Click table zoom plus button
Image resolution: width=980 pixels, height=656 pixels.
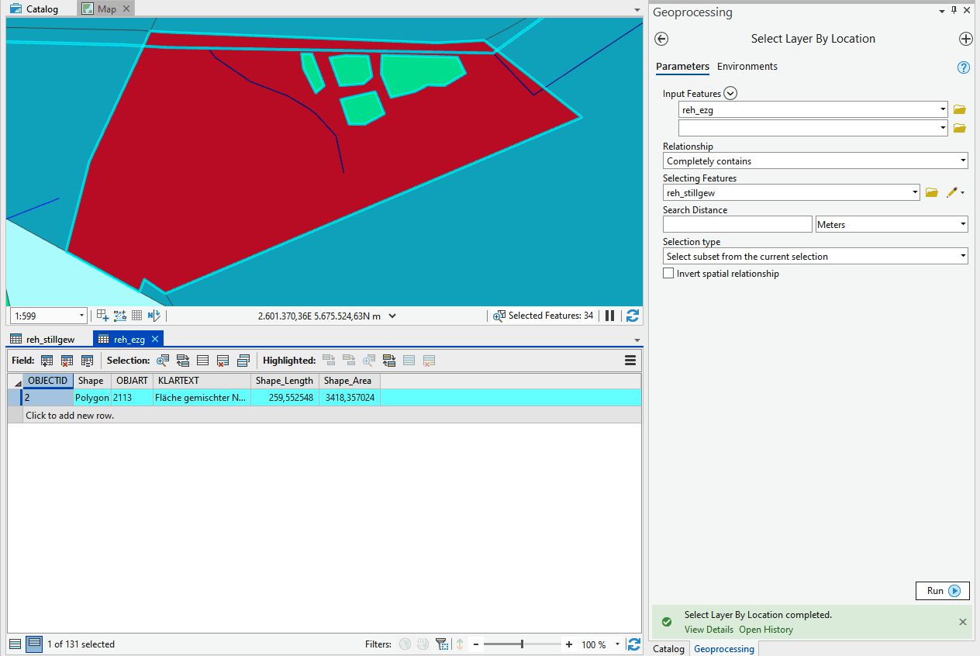tap(569, 644)
